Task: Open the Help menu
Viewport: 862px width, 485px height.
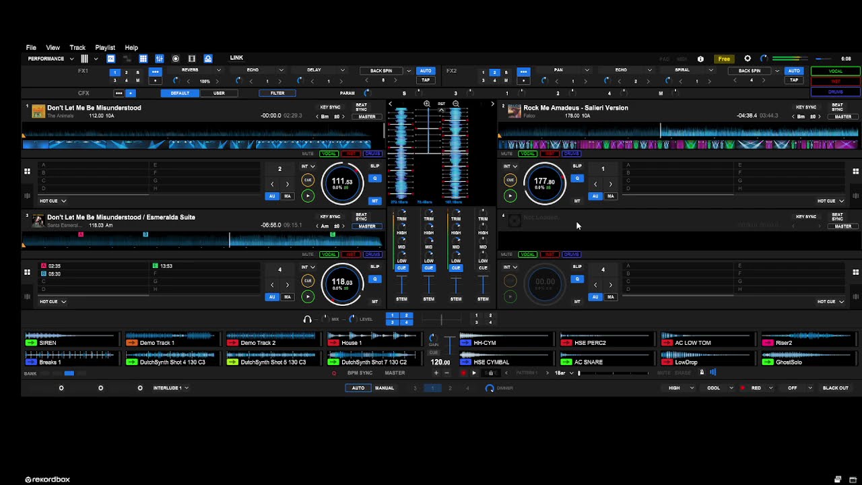Action: [x=131, y=48]
